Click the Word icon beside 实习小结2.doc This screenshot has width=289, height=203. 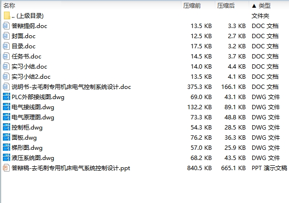6,76
